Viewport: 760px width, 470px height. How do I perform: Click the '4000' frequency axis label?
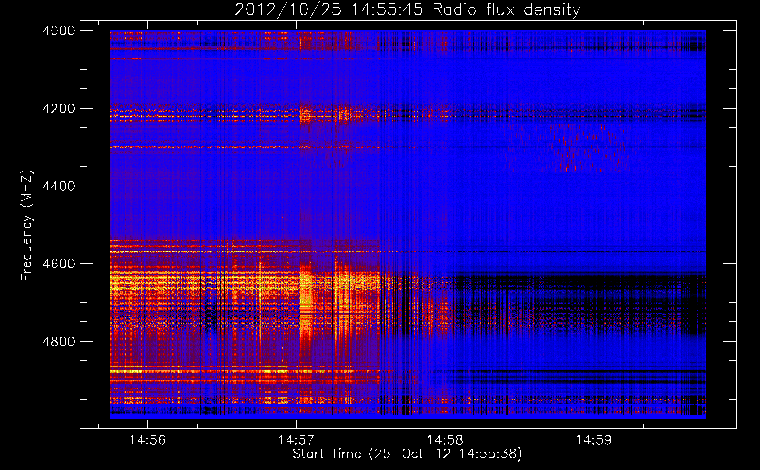[x=59, y=31]
